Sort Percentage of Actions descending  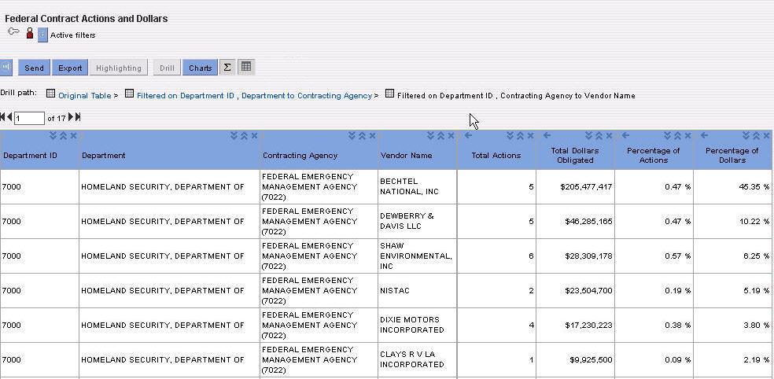pyautogui.click(x=668, y=136)
